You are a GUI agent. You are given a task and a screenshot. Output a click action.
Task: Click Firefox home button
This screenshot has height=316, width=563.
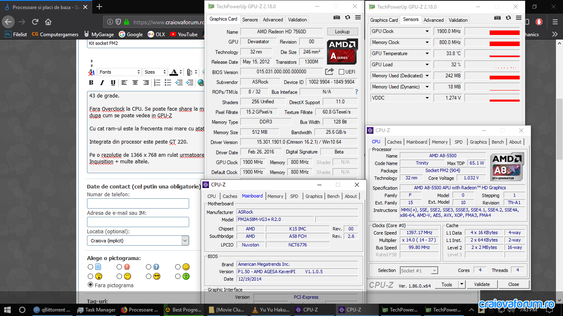[48, 22]
